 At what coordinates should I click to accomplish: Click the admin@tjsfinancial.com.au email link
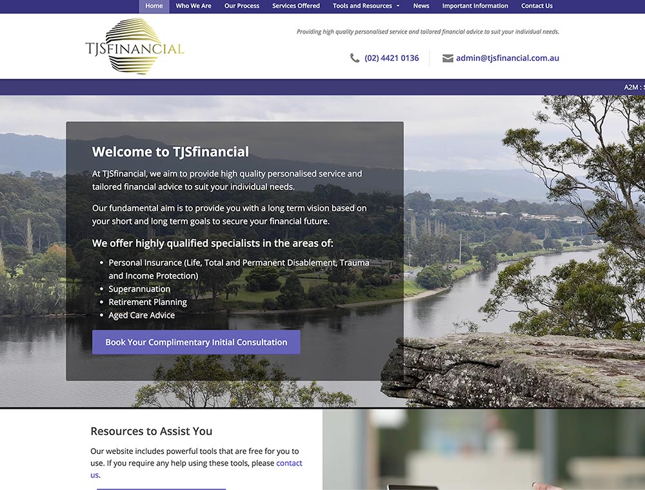tap(508, 58)
